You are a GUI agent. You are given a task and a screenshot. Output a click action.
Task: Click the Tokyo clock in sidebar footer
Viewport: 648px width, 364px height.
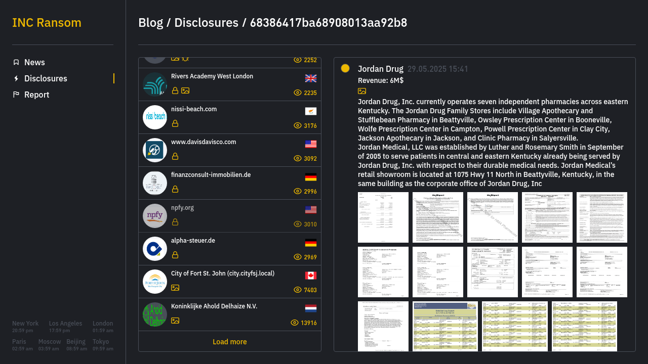pos(103,345)
